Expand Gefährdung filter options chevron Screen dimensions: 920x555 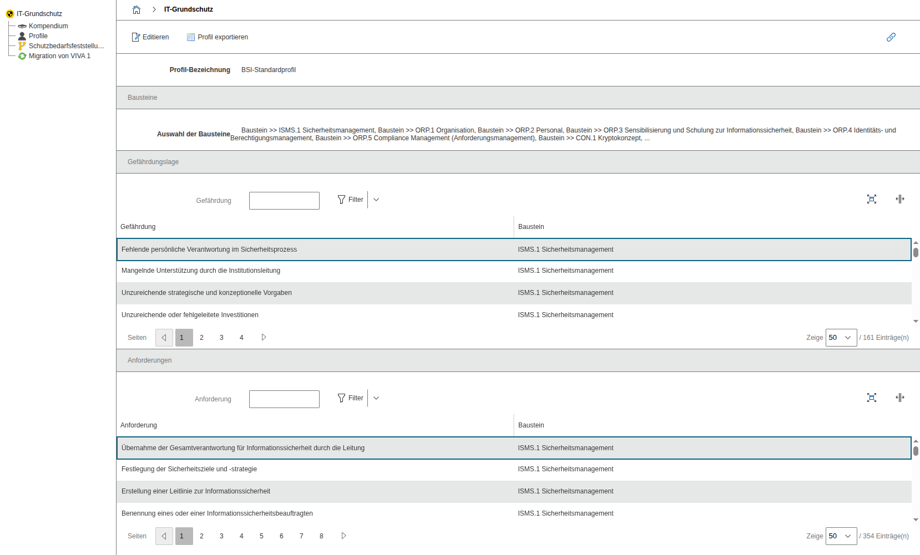click(x=376, y=200)
